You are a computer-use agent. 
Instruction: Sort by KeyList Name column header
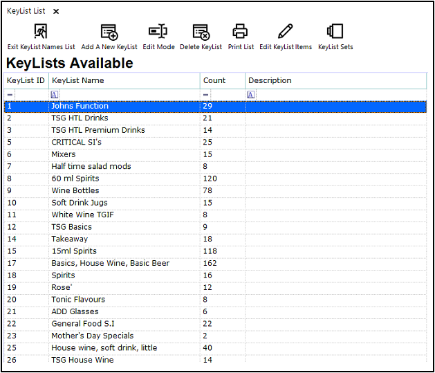(124, 80)
